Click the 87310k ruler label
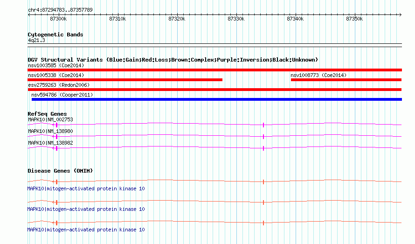This screenshot has height=244, width=415. [118, 19]
